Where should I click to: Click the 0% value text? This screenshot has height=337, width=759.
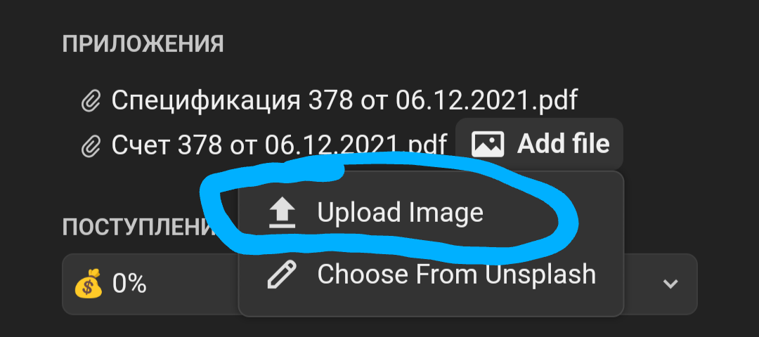[x=129, y=284]
